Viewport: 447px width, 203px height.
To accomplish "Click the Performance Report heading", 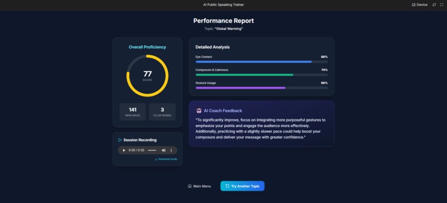I will pos(223,21).
